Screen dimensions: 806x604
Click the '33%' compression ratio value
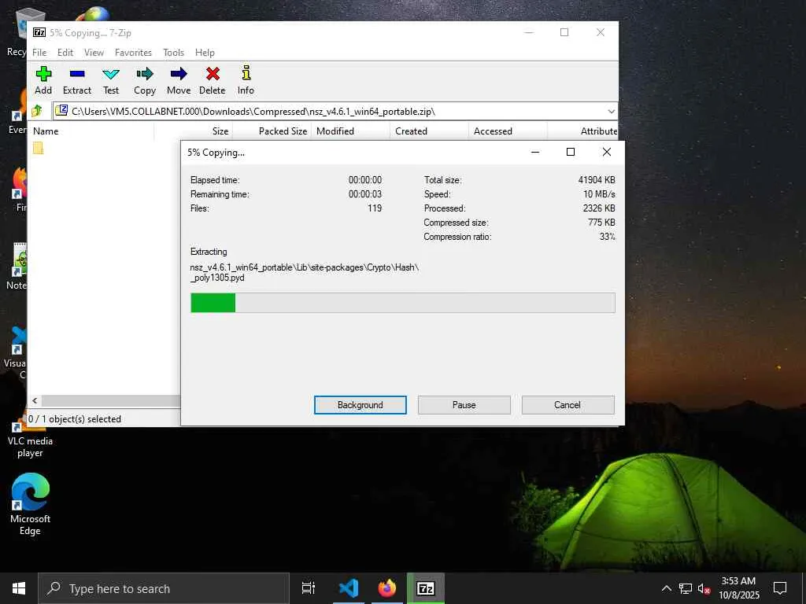click(607, 237)
